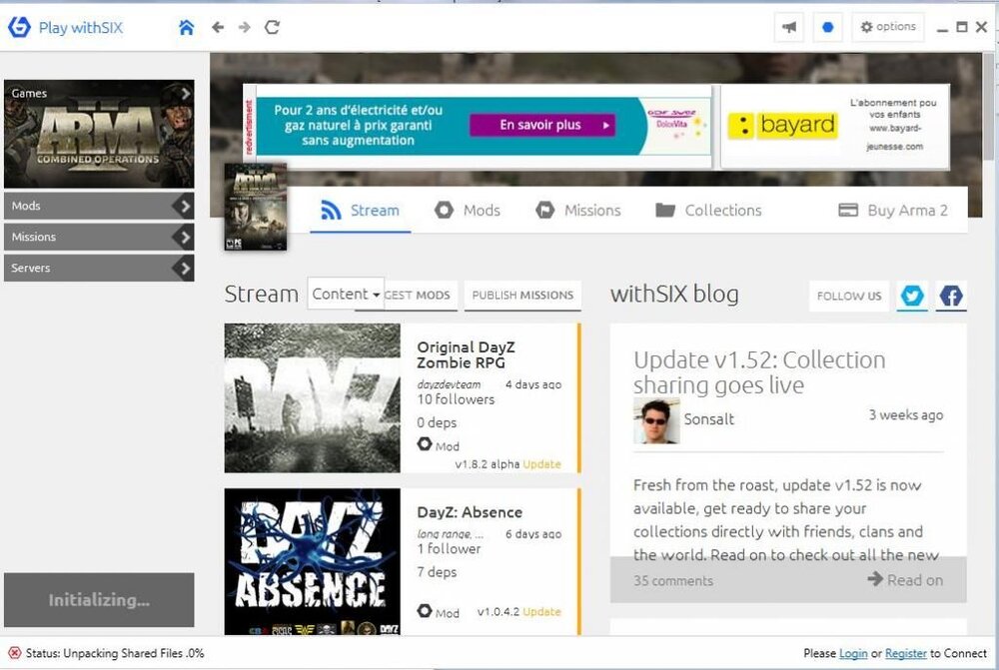The image size is (999, 670).
Task: Go to the Home page icon
Action: point(186,27)
